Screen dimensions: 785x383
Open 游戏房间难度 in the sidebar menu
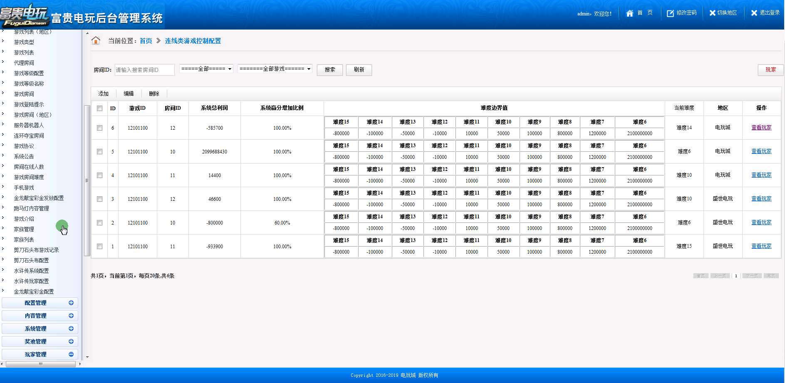pyautogui.click(x=29, y=177)
